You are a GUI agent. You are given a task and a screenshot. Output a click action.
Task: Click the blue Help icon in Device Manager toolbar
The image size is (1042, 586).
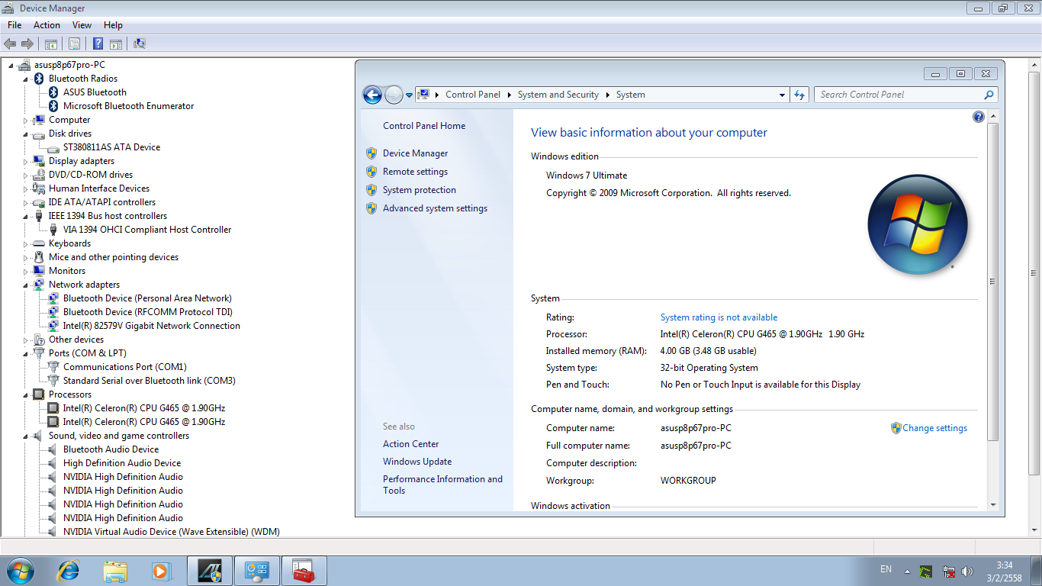point(98,43)
